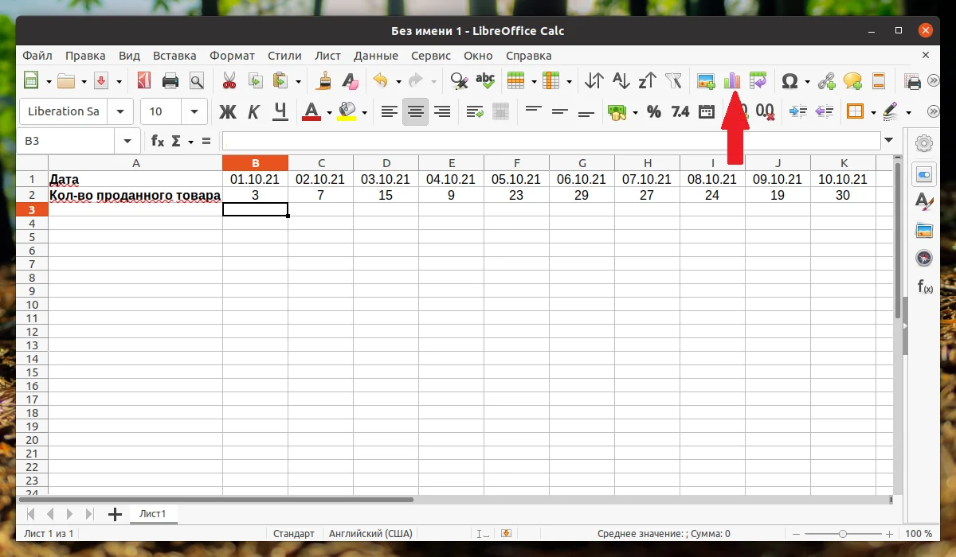Check spelling in the document

tap(487, 80)
